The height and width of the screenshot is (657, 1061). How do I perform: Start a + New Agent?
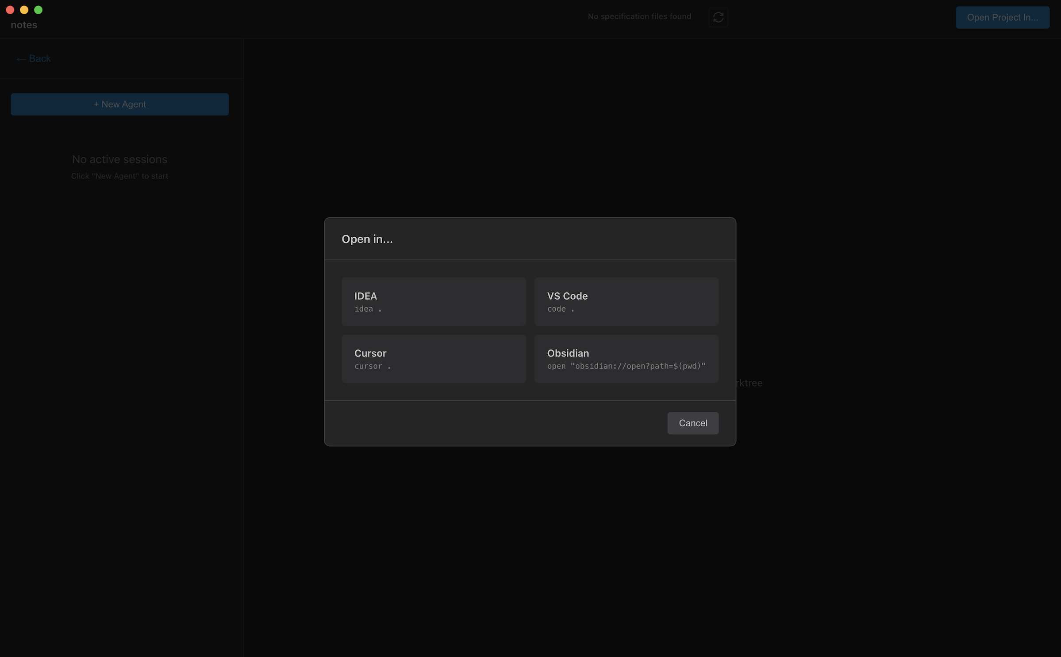coord(119,104)
